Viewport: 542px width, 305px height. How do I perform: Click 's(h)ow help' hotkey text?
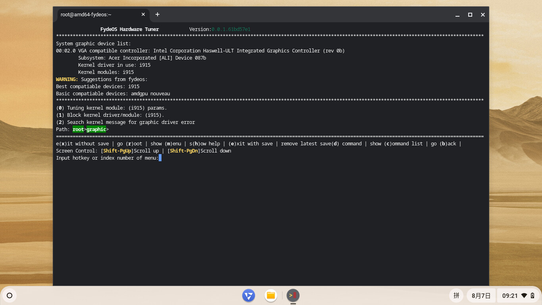[x=204, y=144]
